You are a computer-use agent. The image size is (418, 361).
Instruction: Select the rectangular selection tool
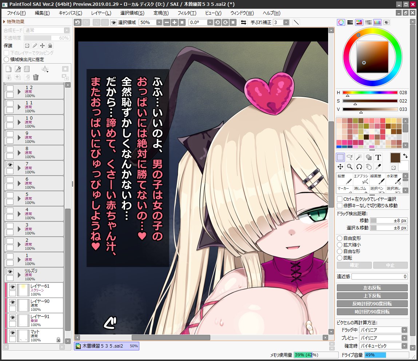coord(340,157)
